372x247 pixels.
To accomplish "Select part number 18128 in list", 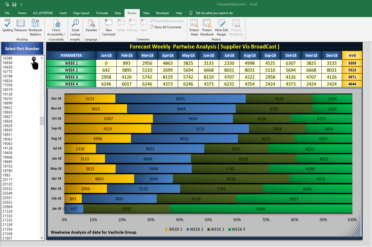I will 8,94.
